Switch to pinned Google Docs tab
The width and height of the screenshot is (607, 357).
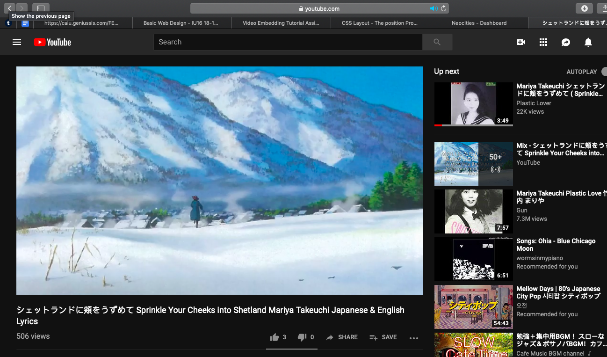pyautogui.click(x=25, y=23)
